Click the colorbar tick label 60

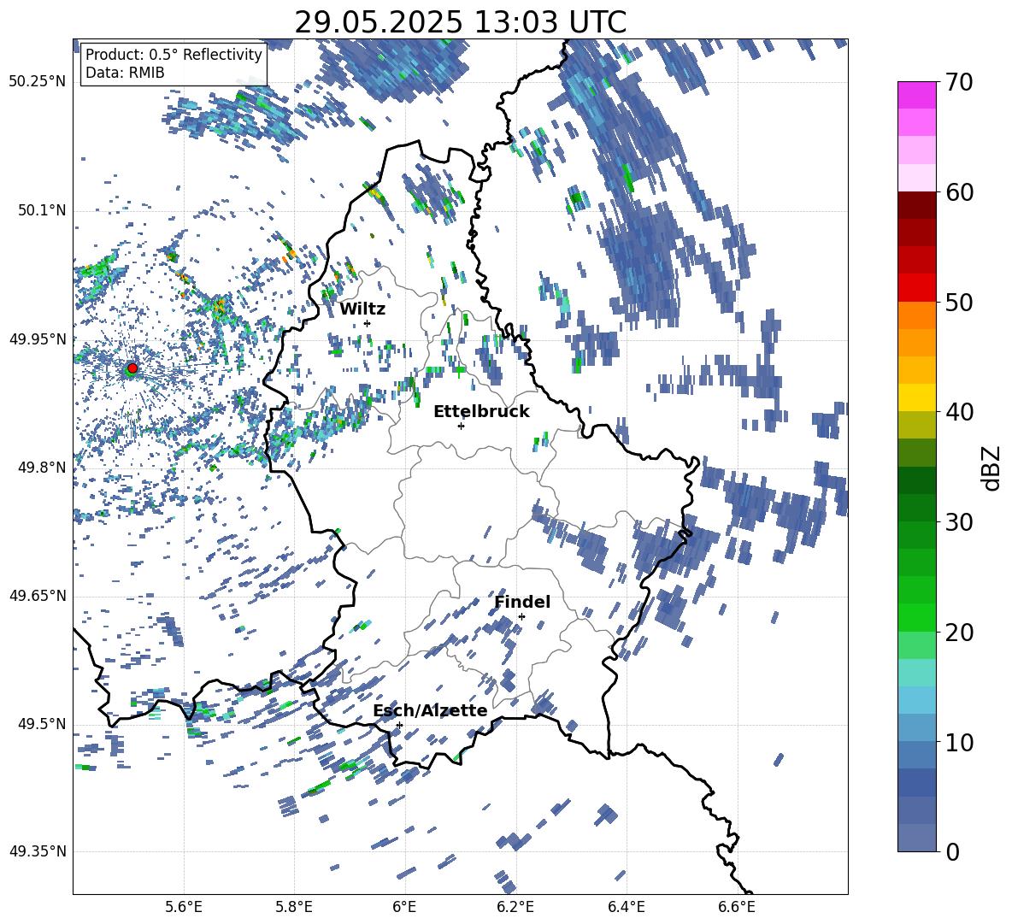960,192
